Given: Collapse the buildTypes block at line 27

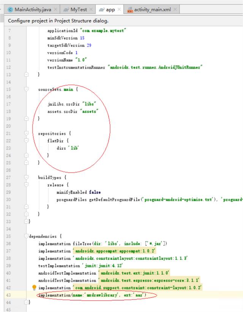Looking at the screenshot, I should [26, 177].
